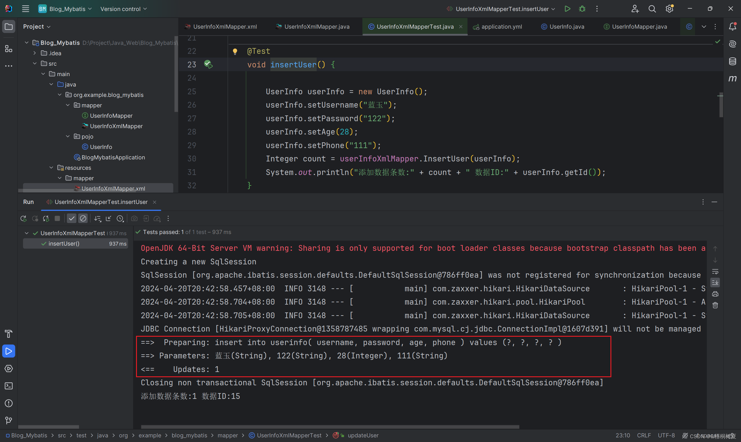The height and width of the screenshot is (442, 741).
Task: Collapse the src folder in tree
Action: click(35, 63)
